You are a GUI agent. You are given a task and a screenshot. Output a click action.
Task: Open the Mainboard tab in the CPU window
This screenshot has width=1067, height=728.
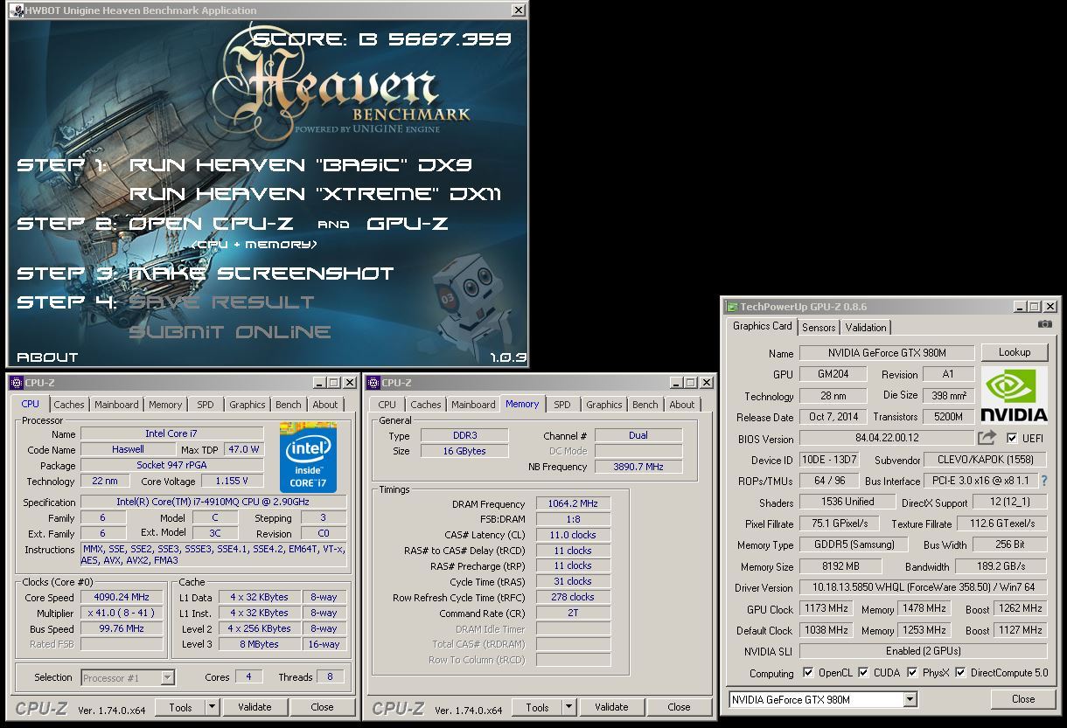(116, 405)
